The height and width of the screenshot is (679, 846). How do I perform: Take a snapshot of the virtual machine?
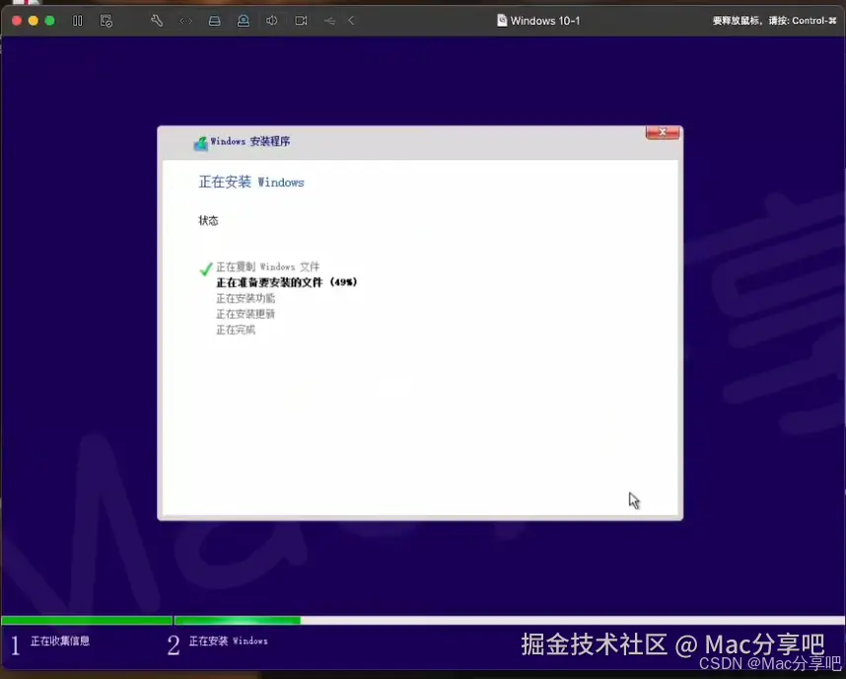[x=106, y=20]
